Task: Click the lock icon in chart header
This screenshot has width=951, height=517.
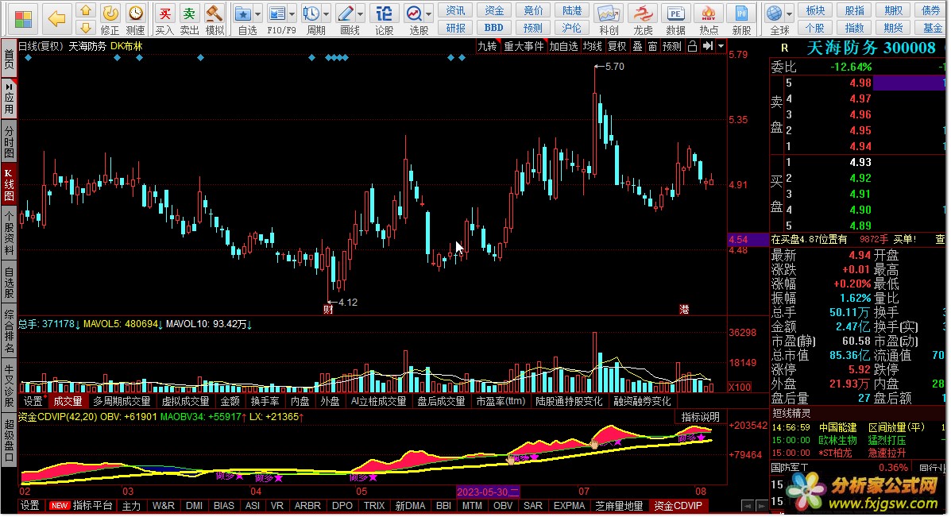Action: click(x=692, y=46)
